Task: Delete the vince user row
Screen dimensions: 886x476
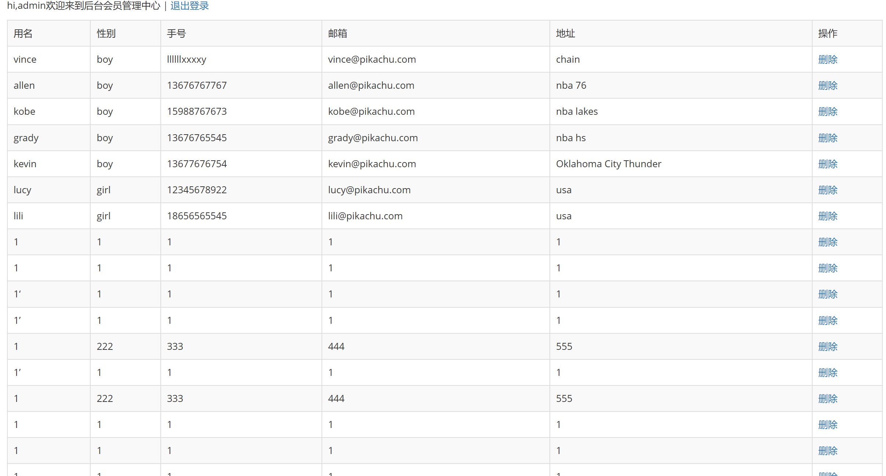Action: (x=828, y=59)
